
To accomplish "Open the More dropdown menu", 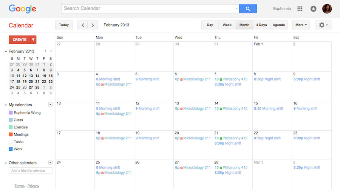I will coord(301,25).
